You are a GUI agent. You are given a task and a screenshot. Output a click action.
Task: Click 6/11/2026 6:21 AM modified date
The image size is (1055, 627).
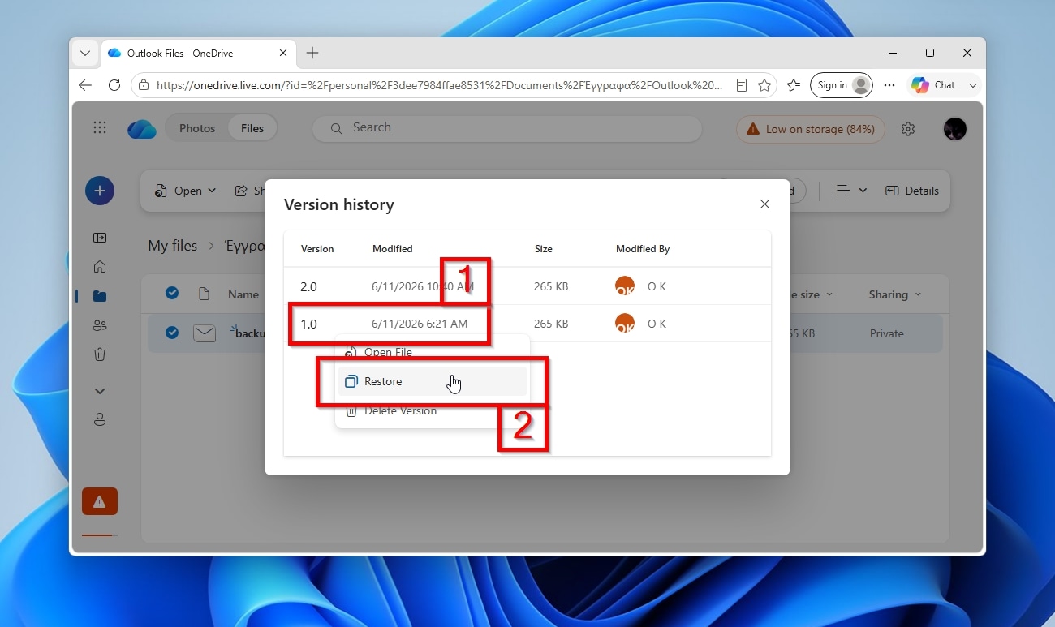pyautogui.click(x=420, y=324)
